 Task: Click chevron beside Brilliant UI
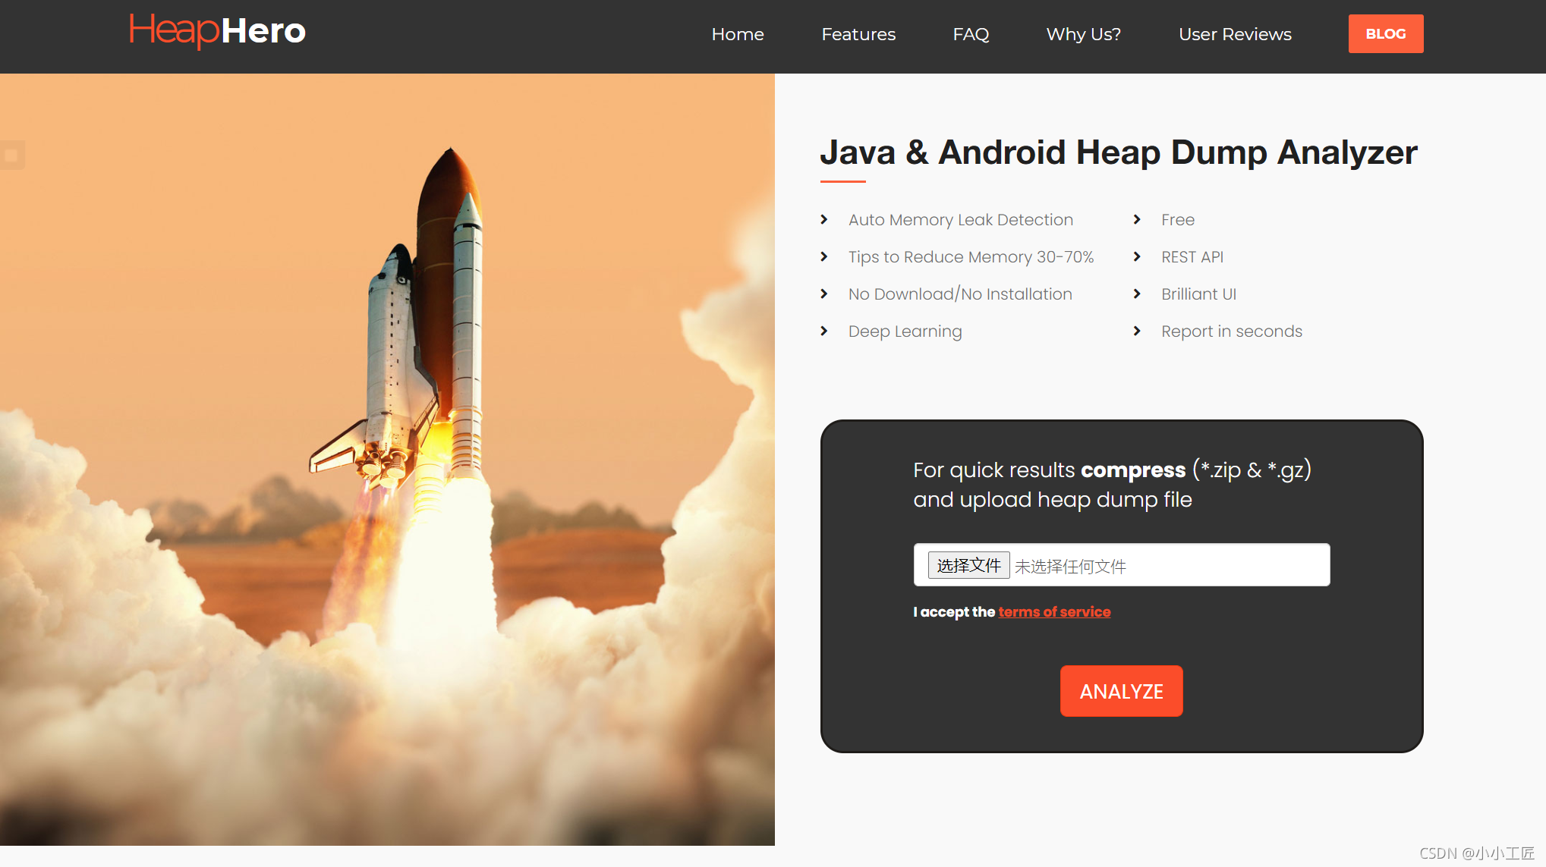1137,294
